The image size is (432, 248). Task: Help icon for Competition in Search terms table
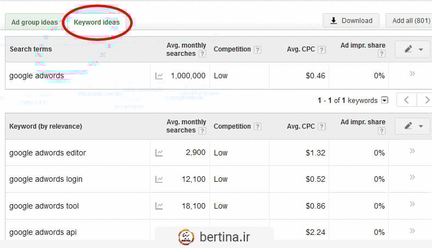tap(258, 50)
